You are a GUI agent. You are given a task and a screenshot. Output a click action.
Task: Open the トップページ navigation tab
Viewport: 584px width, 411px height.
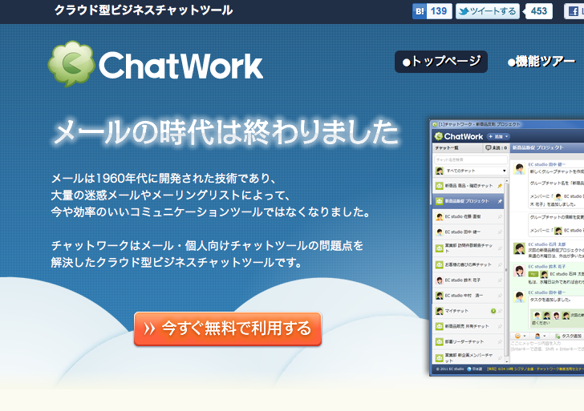(x=441, y=62)
